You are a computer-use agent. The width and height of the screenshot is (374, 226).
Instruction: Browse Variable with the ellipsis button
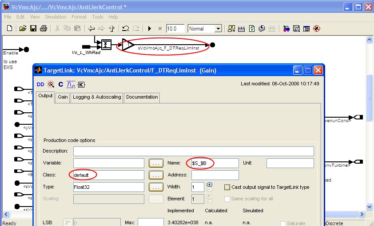pyautogui.click(x=156, y=163)
